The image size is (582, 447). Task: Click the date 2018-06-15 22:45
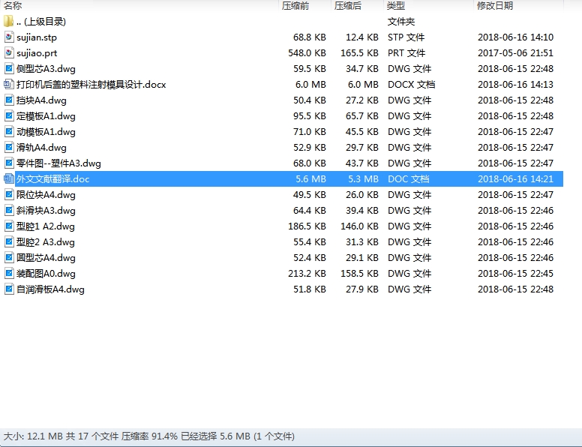515,274
